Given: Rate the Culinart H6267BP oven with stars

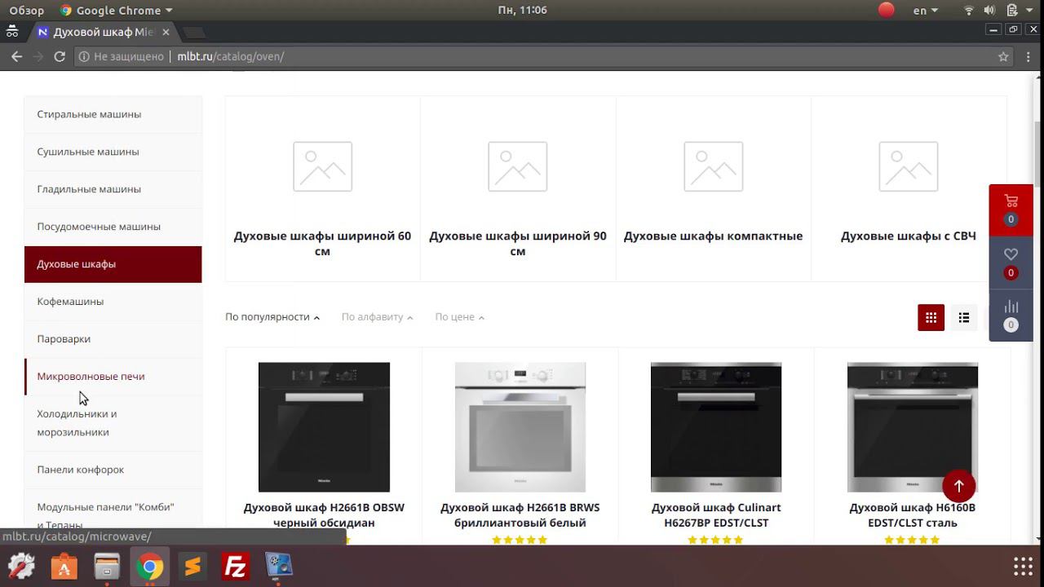Looking at the screenshot, I should [716, 540].
